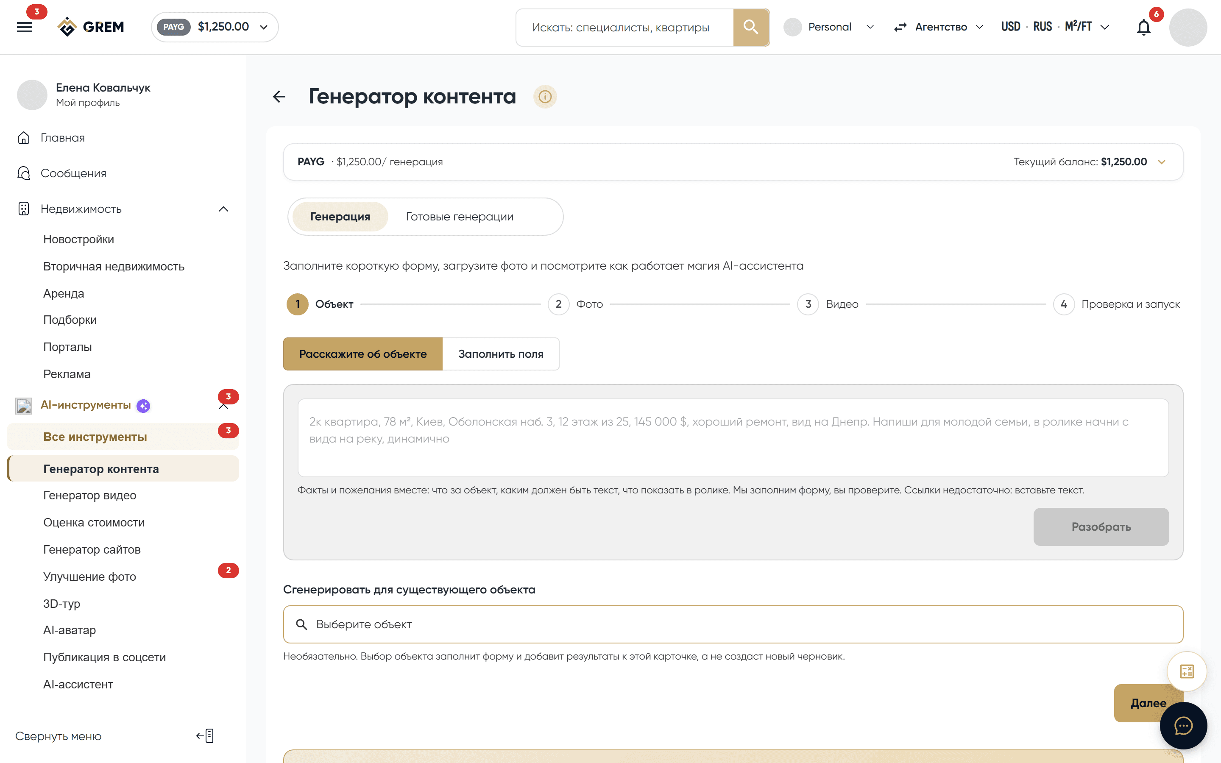The height and width of the screenshot is (763, 1221).
Task: Click the AI-инструменты sparkle badge icon
Action: (143, 406)
